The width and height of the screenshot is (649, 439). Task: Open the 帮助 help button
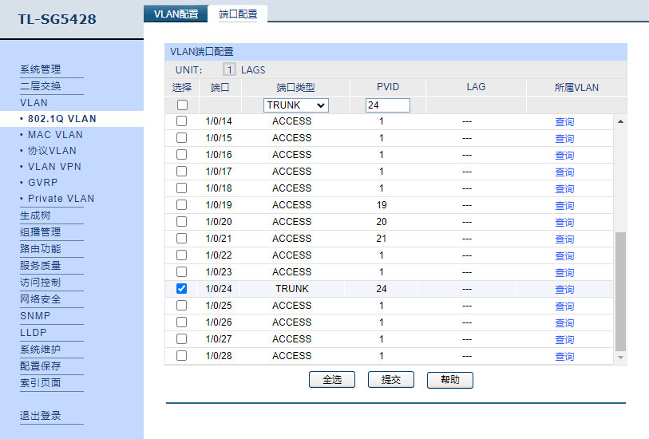coord(450,380)
